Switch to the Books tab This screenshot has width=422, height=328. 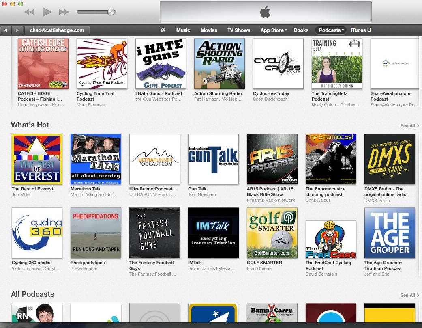click(301, 30)
